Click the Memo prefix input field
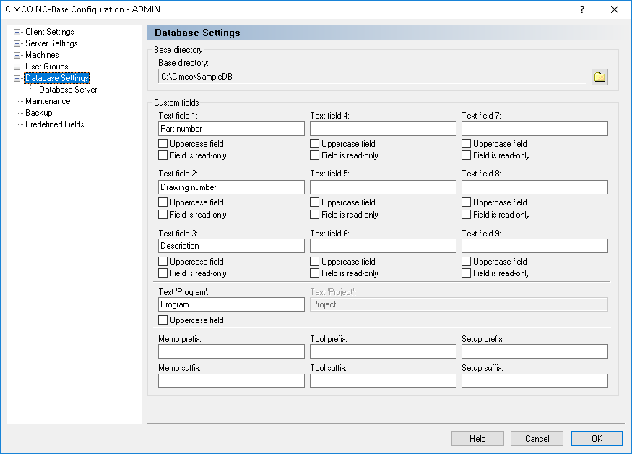The image size is (632, 454). pos(231,351)
